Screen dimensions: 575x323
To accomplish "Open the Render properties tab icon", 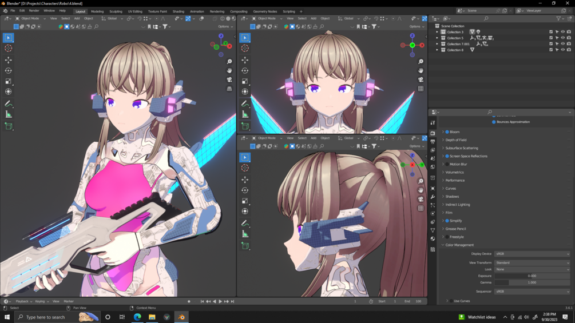I will point(433,133).
